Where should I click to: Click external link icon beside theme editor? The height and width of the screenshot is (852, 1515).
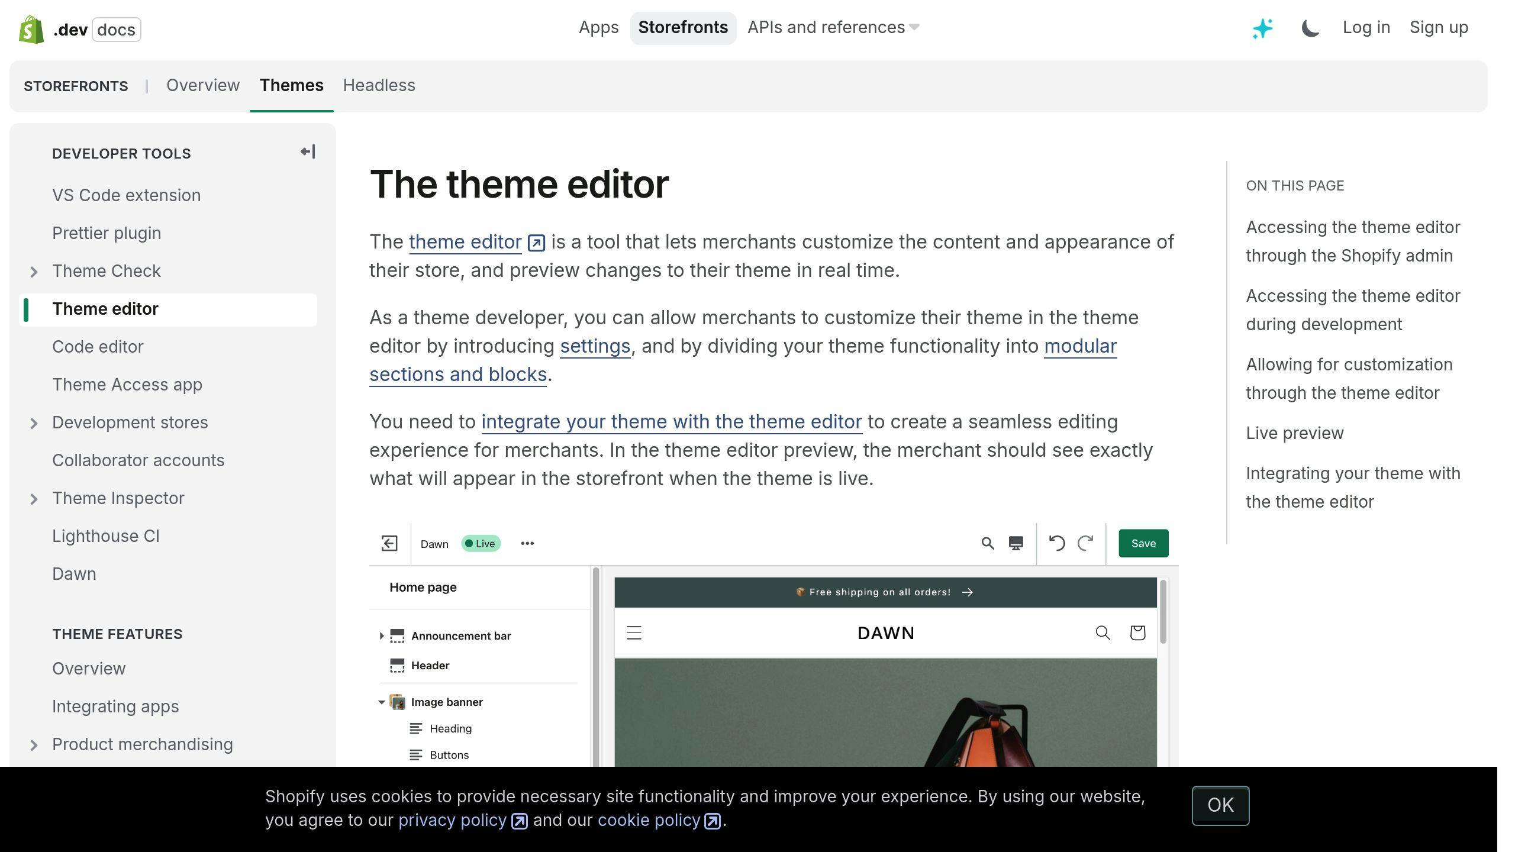point(536,243)
